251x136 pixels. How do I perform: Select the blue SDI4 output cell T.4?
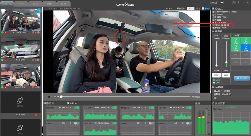246,48
